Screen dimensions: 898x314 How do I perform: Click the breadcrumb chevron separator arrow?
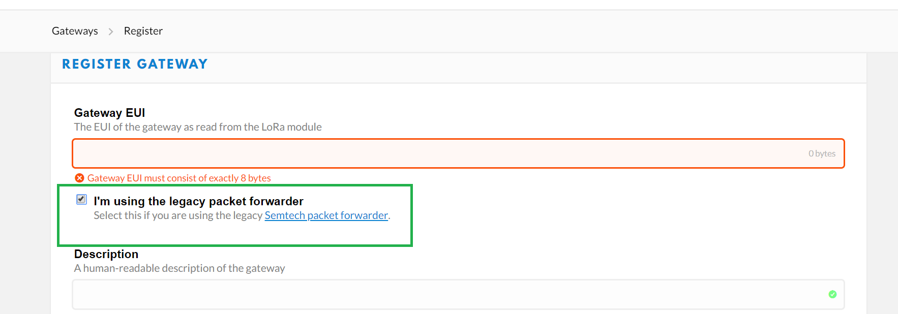(110, 32)
